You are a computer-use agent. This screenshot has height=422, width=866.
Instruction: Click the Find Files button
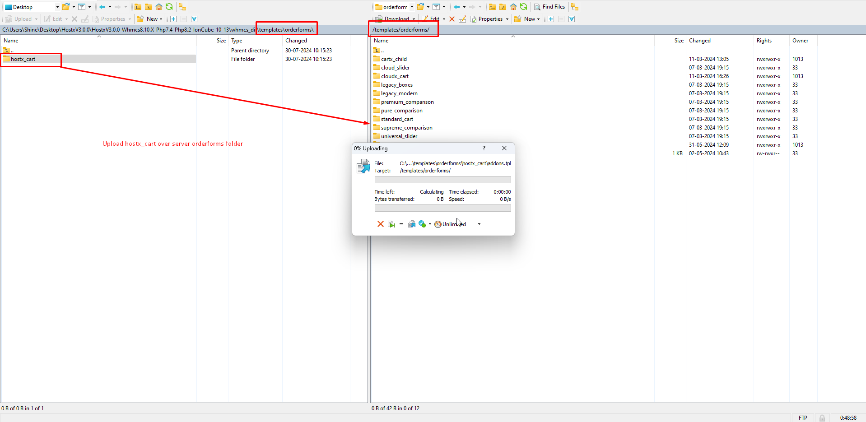pos(549,7)
